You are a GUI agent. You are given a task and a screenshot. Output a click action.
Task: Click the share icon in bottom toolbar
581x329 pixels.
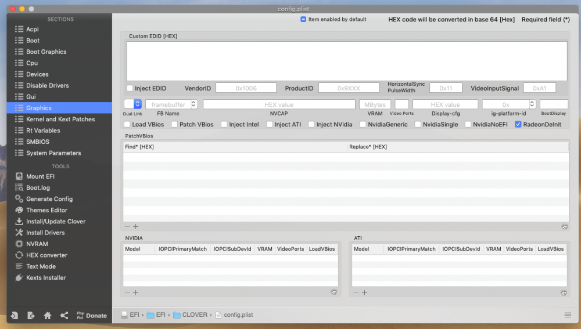pyautogui.click(x=64, y=315)
